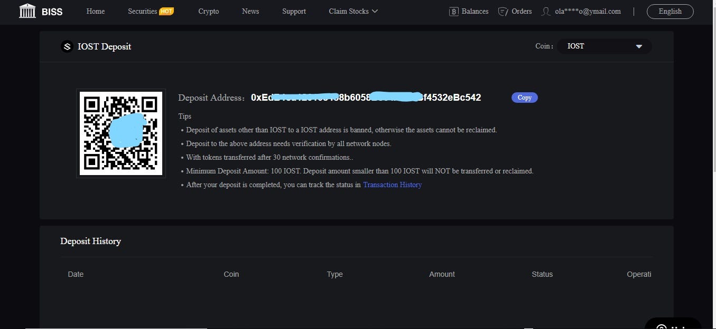Expand the Claim Stocks dropdown menu
Viewport: 716px width, 329px height.
354,11
